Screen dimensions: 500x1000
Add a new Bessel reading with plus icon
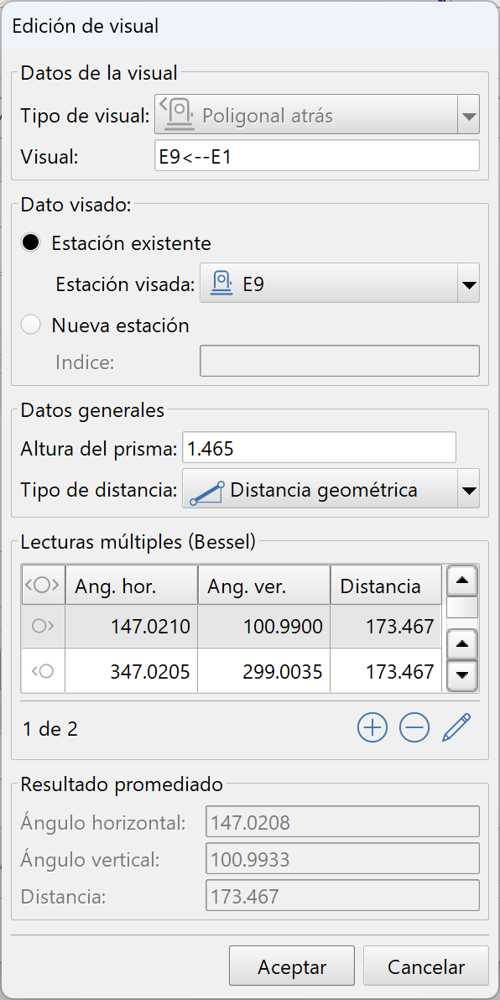(372, 727)
